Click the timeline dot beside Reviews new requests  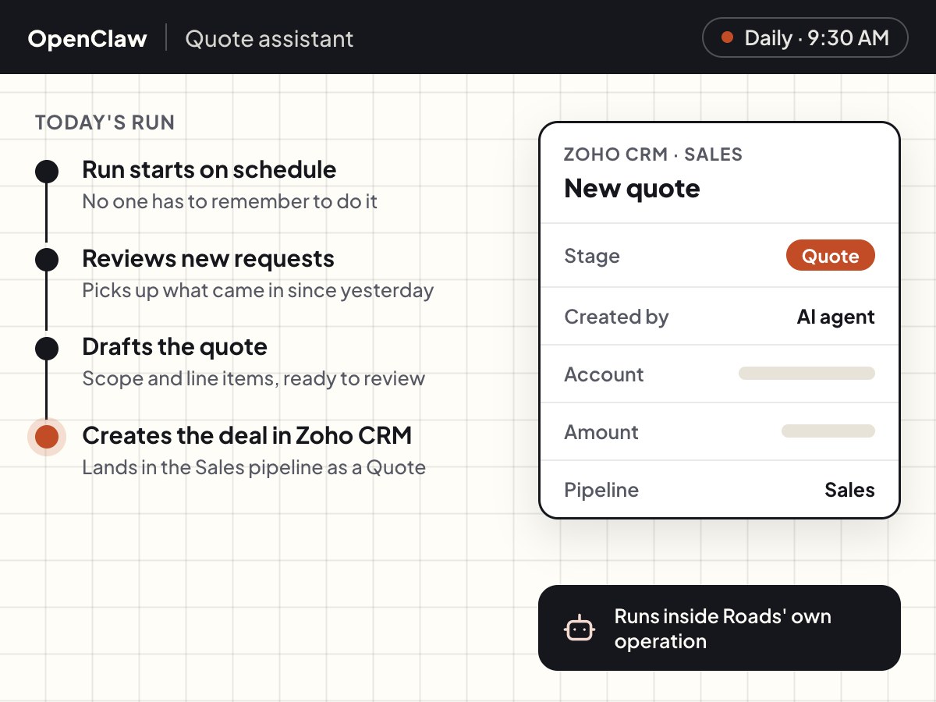pos(47,260)
